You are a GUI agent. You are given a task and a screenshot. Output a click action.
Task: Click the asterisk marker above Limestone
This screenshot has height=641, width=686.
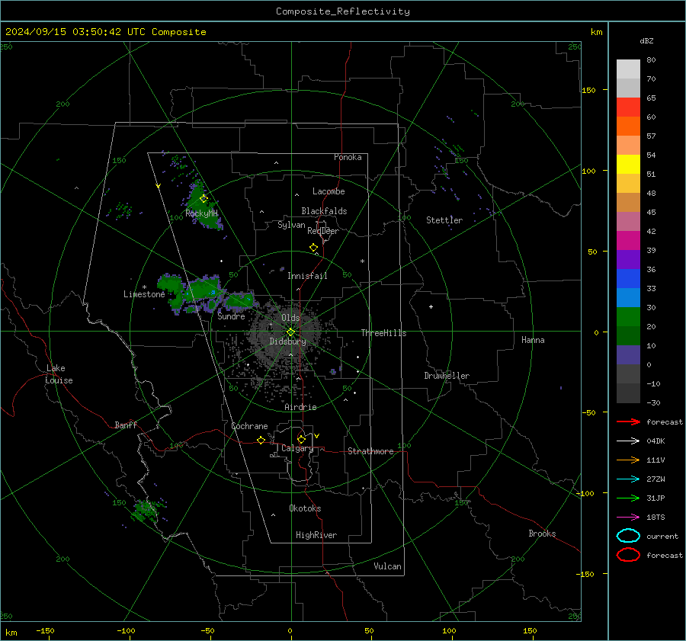[144, 287]
